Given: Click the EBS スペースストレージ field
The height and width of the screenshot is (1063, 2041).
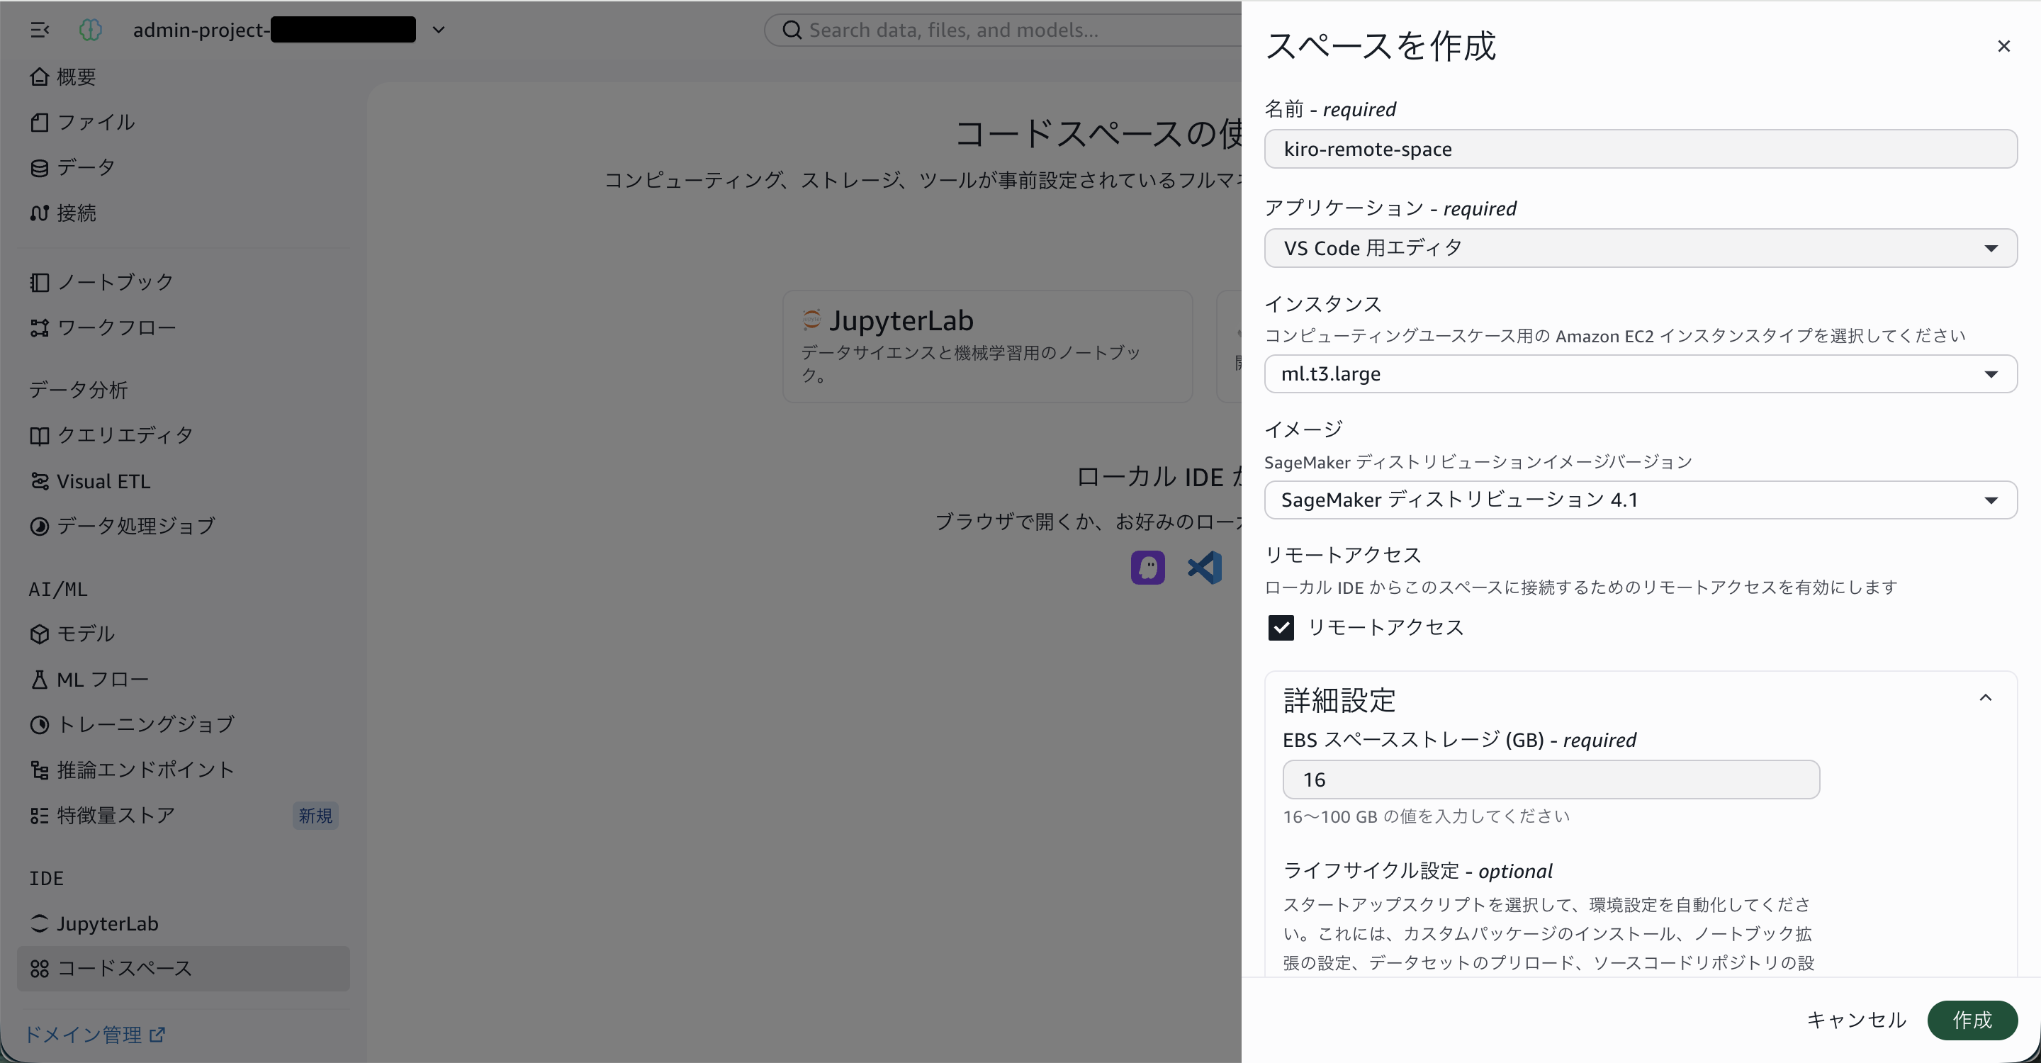Looking at the screenshot, I should [x=1551, y=780].
